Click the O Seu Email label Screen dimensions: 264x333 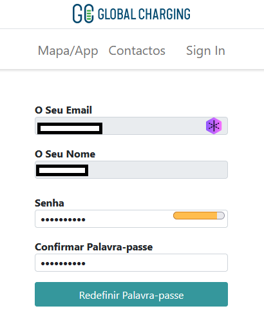63,110
